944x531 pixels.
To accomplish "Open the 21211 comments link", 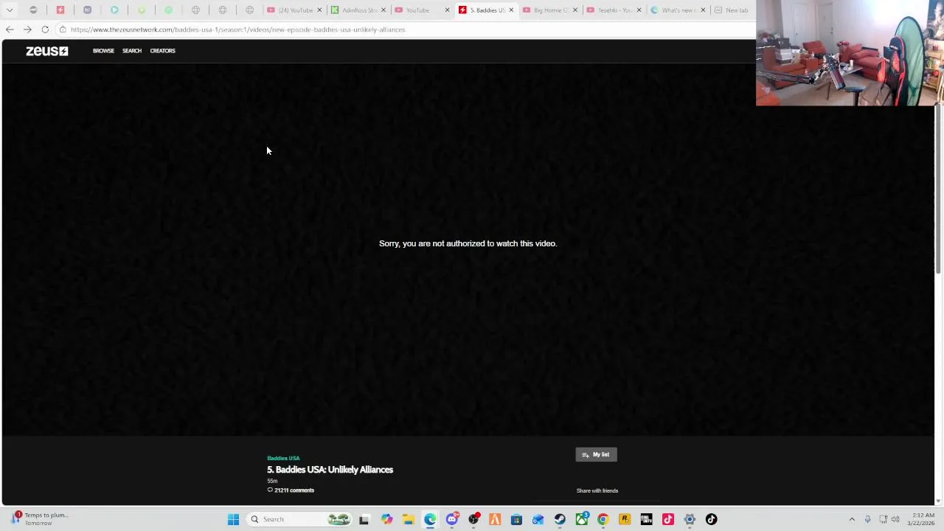I will (x=291, y=490).
